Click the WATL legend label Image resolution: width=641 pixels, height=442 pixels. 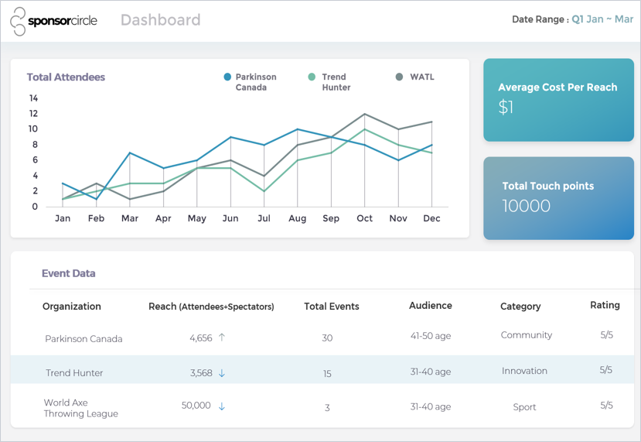coord(422,77)
